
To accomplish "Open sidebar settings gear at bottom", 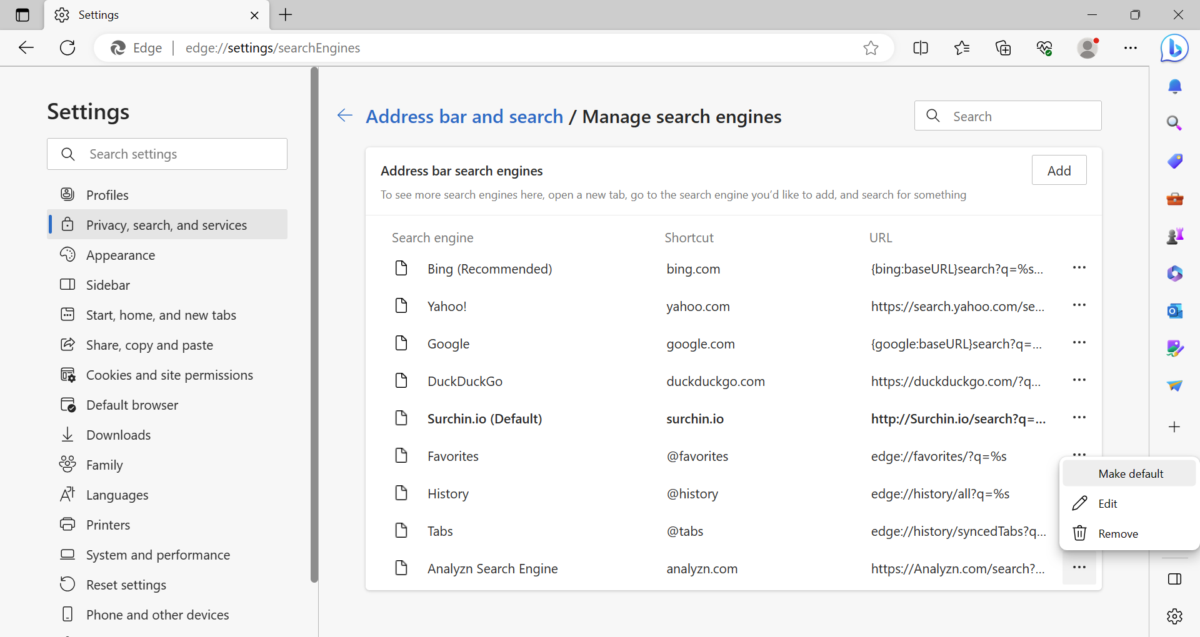I will coord(1174,616).
